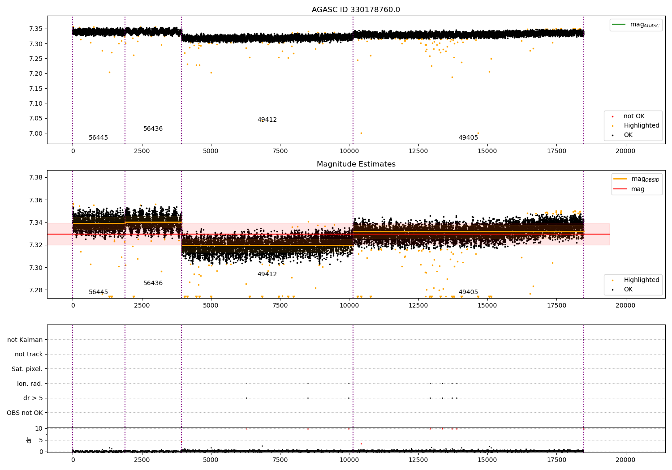
Task: Click y-axis tick 5 in the dr plot
Action: tap(41, 440)
